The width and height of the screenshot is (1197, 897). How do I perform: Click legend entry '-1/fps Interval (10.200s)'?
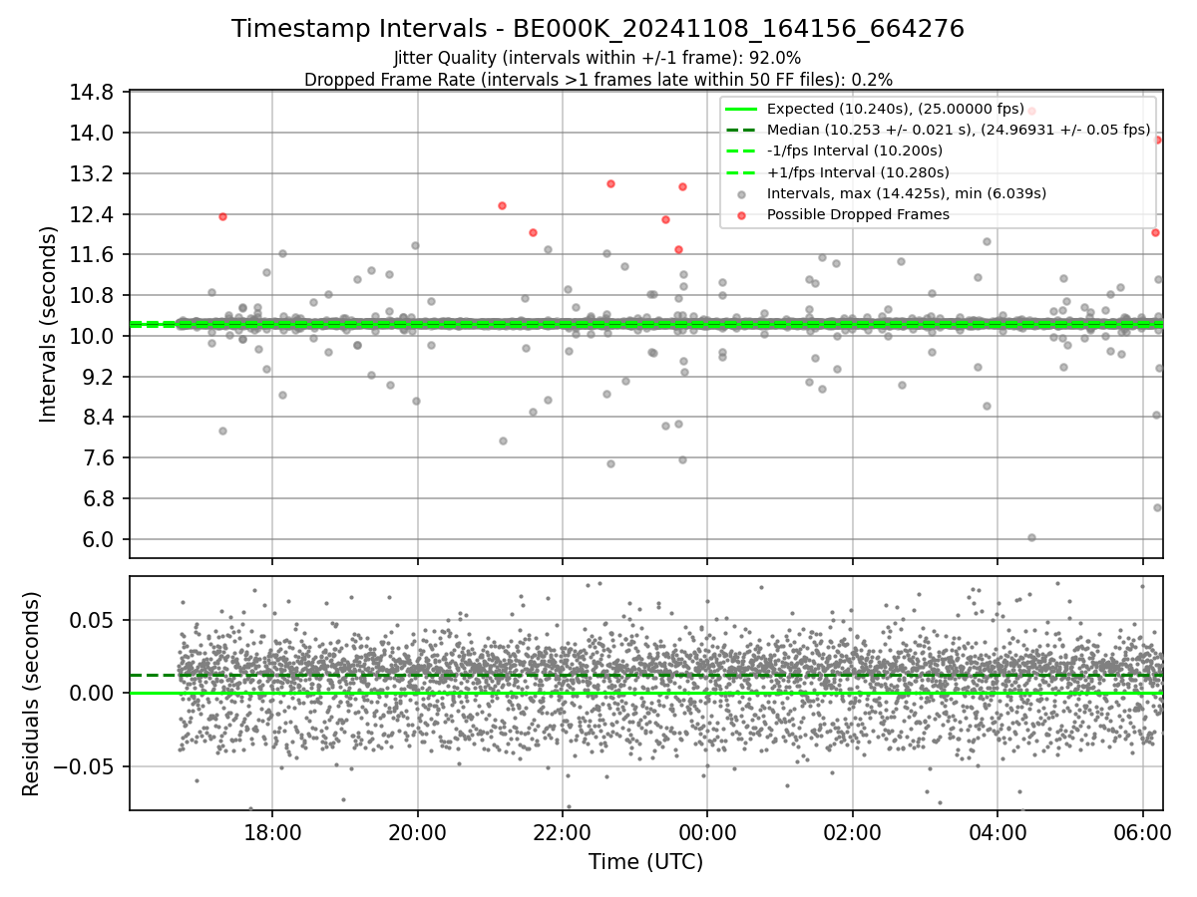[855, 150]
